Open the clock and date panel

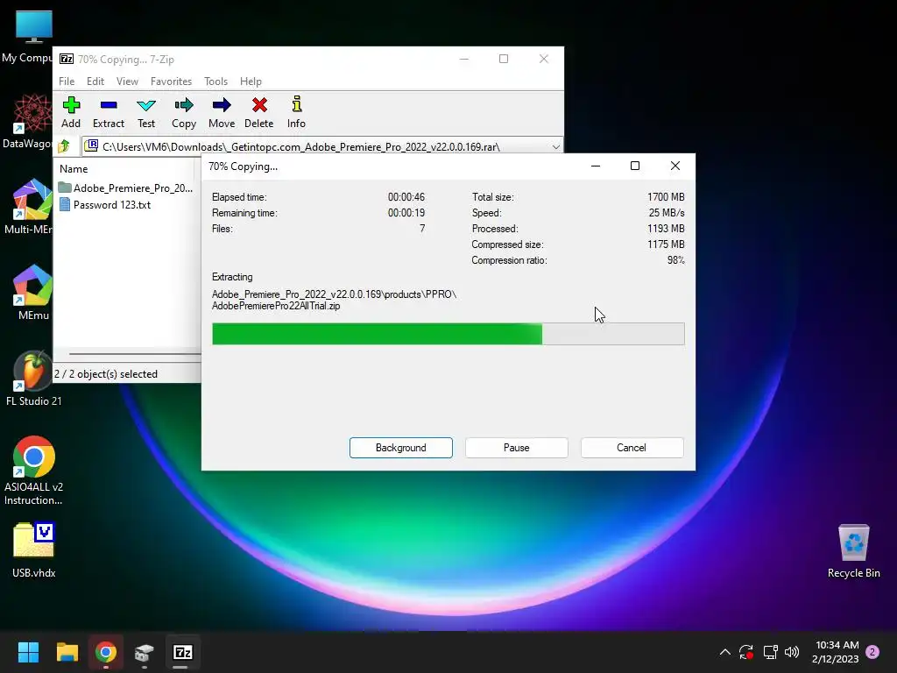coord(835,652)
